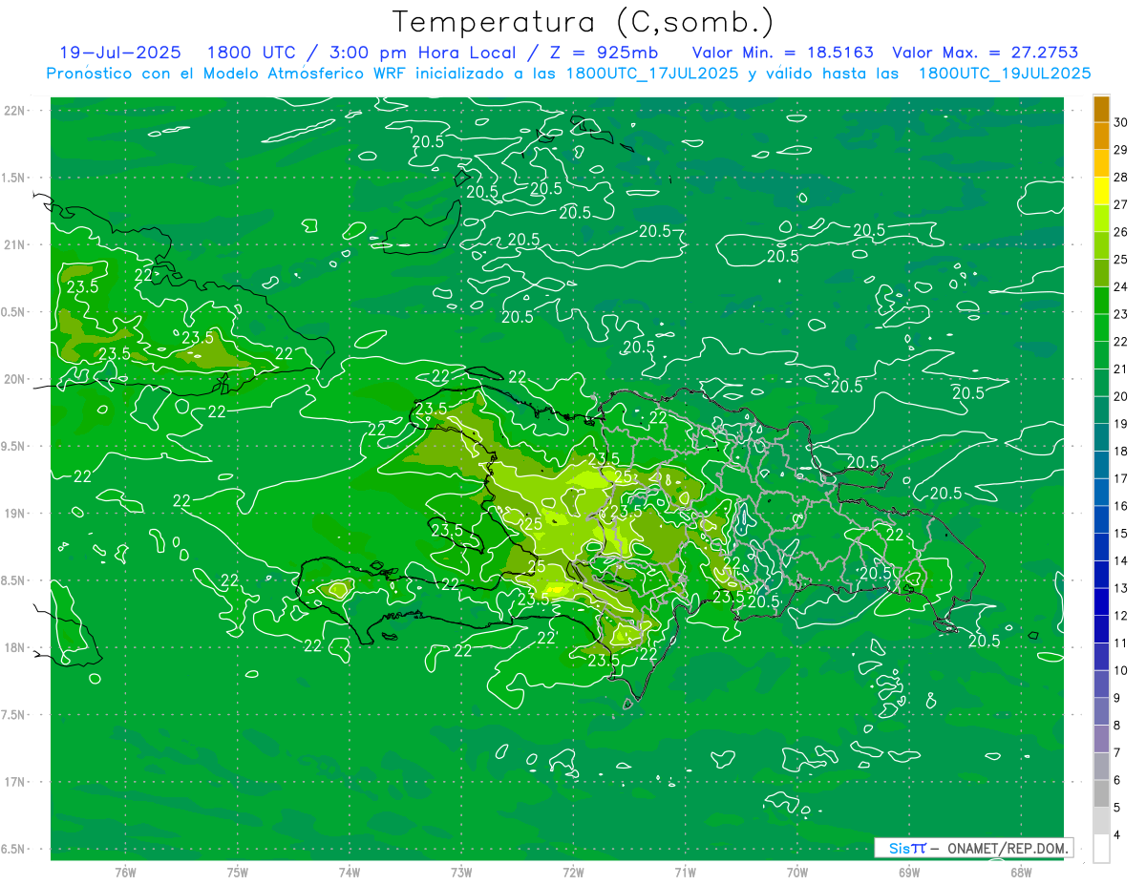Viewport: 1146px width, 885px height.
Task: Click the latitude label '18N'
Action: click(16, 647)
